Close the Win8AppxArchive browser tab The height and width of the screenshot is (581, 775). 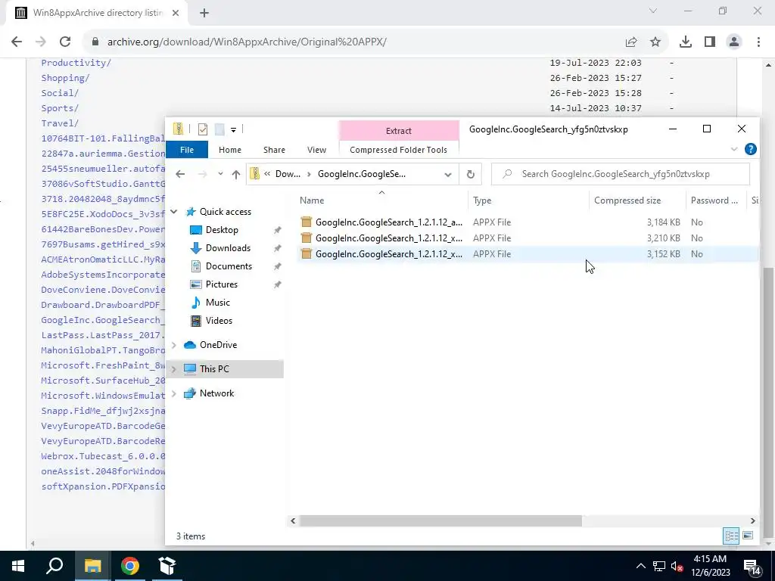point(176,14)
